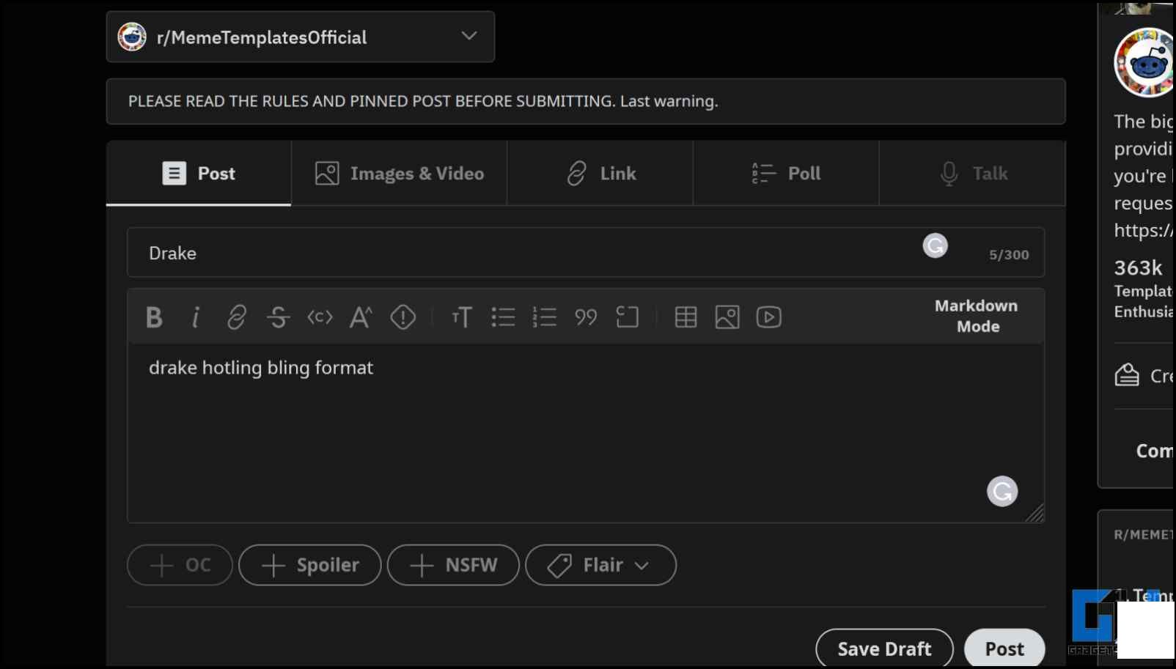Save the post as a draft

(x=884, y=648)
